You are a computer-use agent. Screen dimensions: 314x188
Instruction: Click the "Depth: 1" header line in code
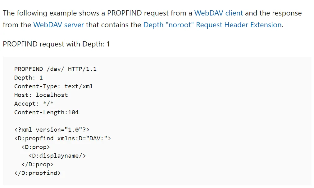pyautogui.click(x=29, y=77)
